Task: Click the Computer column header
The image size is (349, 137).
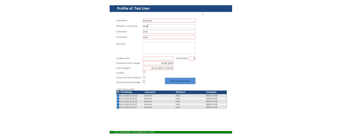Action: coord(211,92)
